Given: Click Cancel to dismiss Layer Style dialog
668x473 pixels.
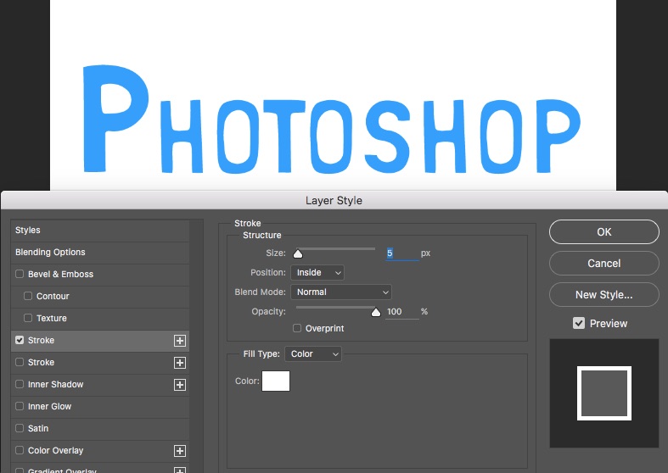Looking at the screenshot, I should [604, 264].
